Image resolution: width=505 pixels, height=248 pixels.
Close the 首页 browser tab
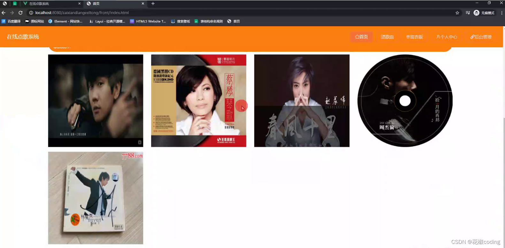tap(143, 4)
